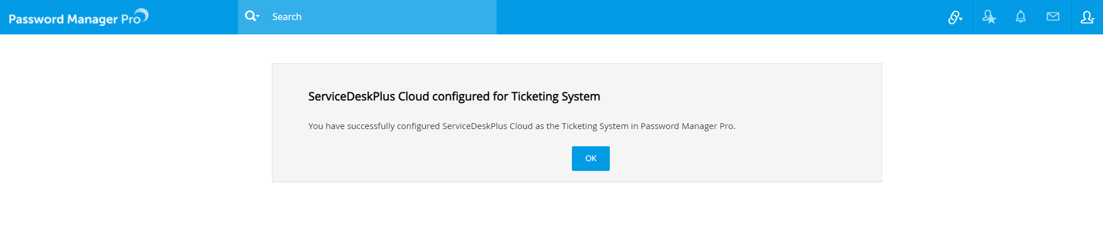The height and width of the screenshot is (234, 1103).
Task: Click the magnifying glass search icon
Action: click(250, 16)
